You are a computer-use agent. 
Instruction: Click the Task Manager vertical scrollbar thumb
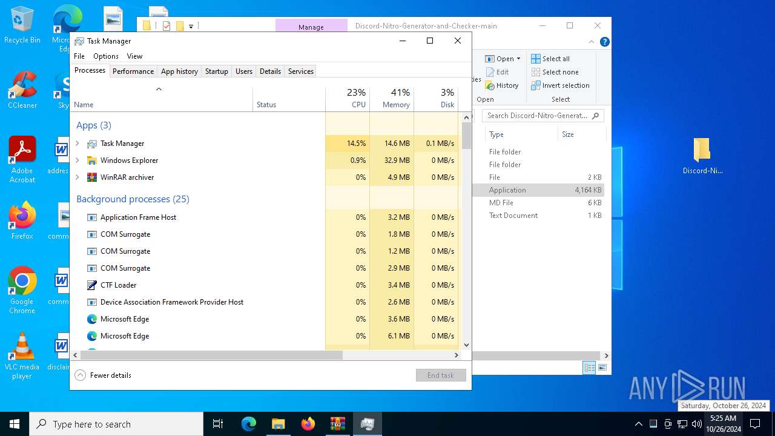pos(466,136)
